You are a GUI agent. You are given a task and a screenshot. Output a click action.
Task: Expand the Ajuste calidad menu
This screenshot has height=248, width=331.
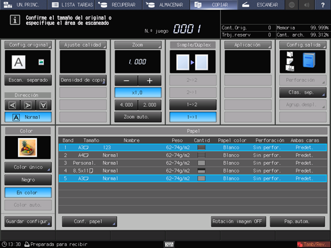coord(83,45)
